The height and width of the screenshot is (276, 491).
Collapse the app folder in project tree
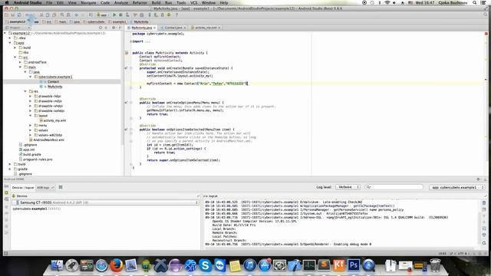(x=10, y=43)
